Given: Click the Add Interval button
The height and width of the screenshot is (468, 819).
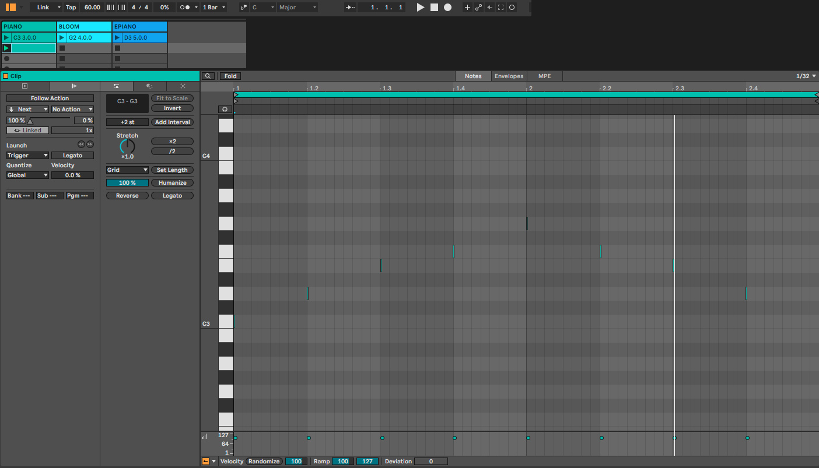Looking at the screenshot, I should [x=172, y=122].
